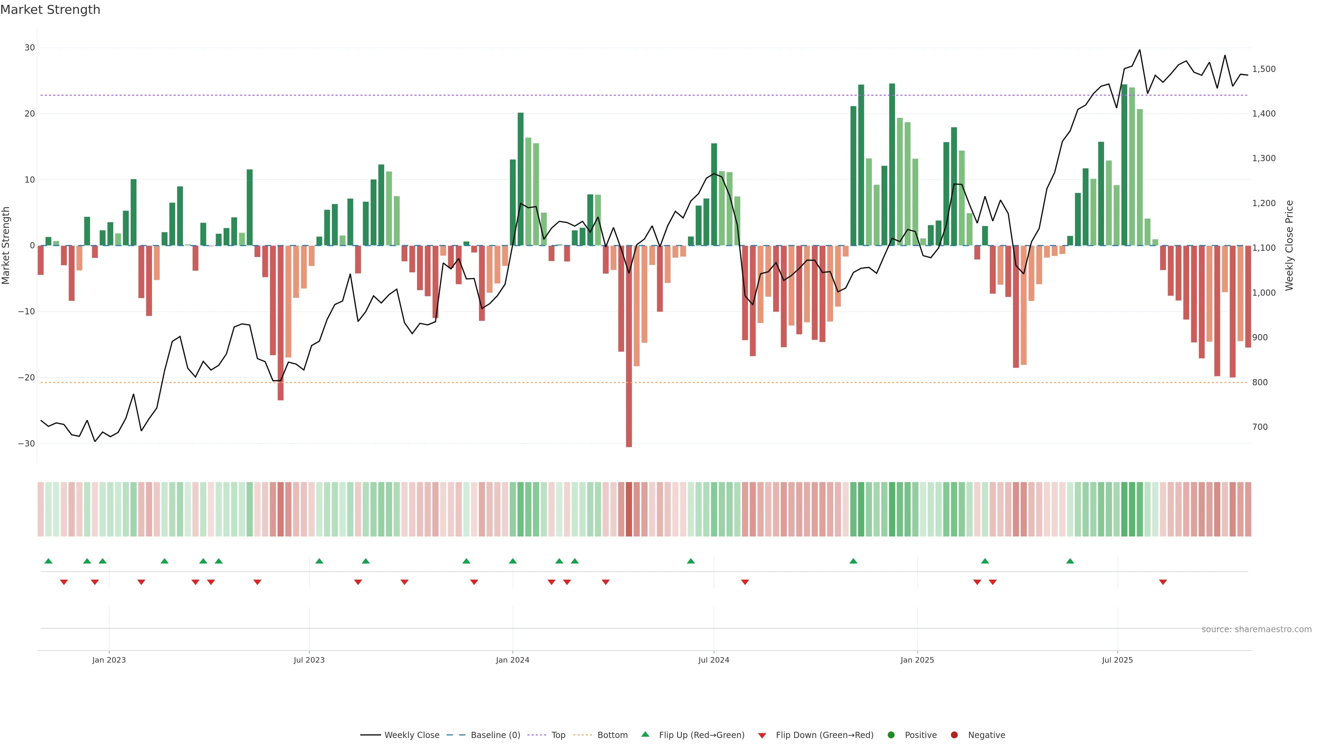Click the leftmost red flip-down triangle marker
1329x747 pixels.
[x=64, y=582]
